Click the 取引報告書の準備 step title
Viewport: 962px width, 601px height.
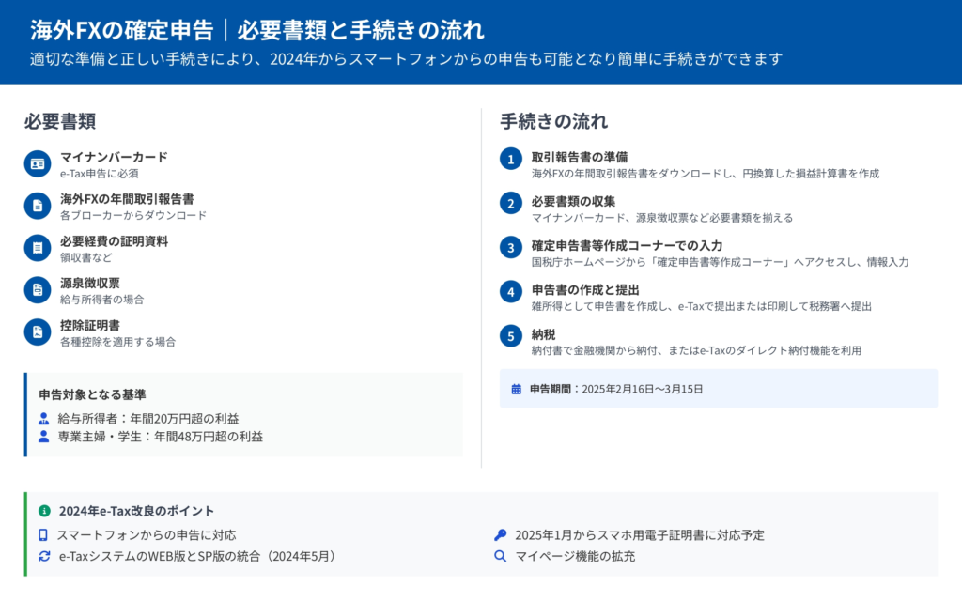pyautogui.click(x=579, y=157)
